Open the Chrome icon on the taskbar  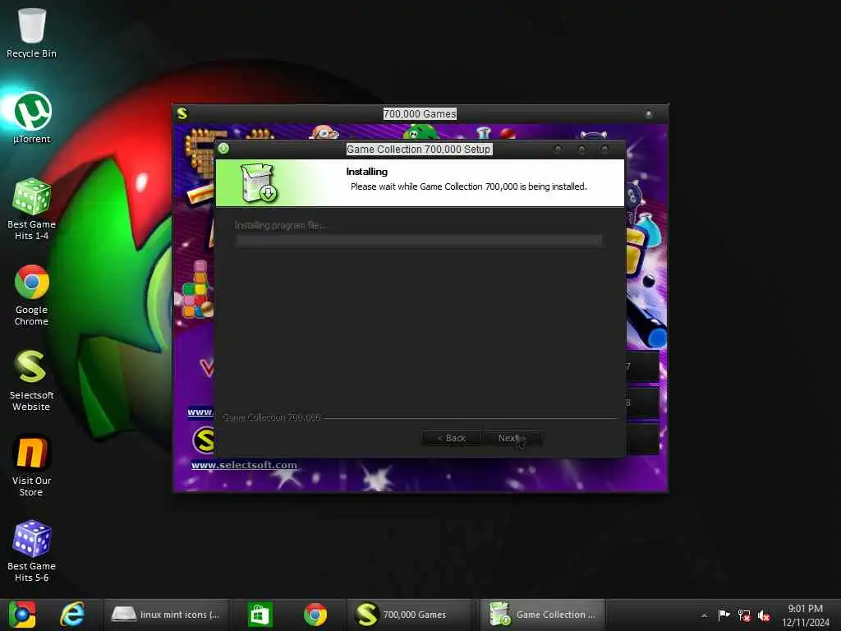tap(315, 615)
